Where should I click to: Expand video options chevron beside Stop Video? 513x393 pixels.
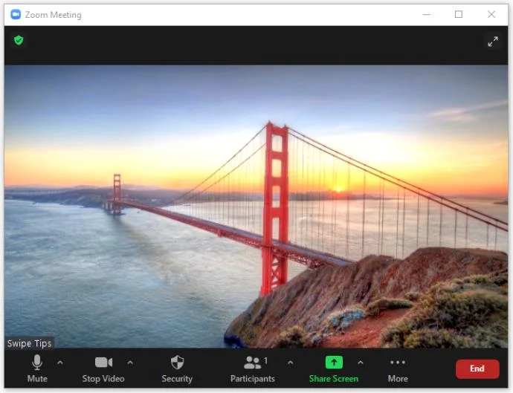(x=130, y=363)
